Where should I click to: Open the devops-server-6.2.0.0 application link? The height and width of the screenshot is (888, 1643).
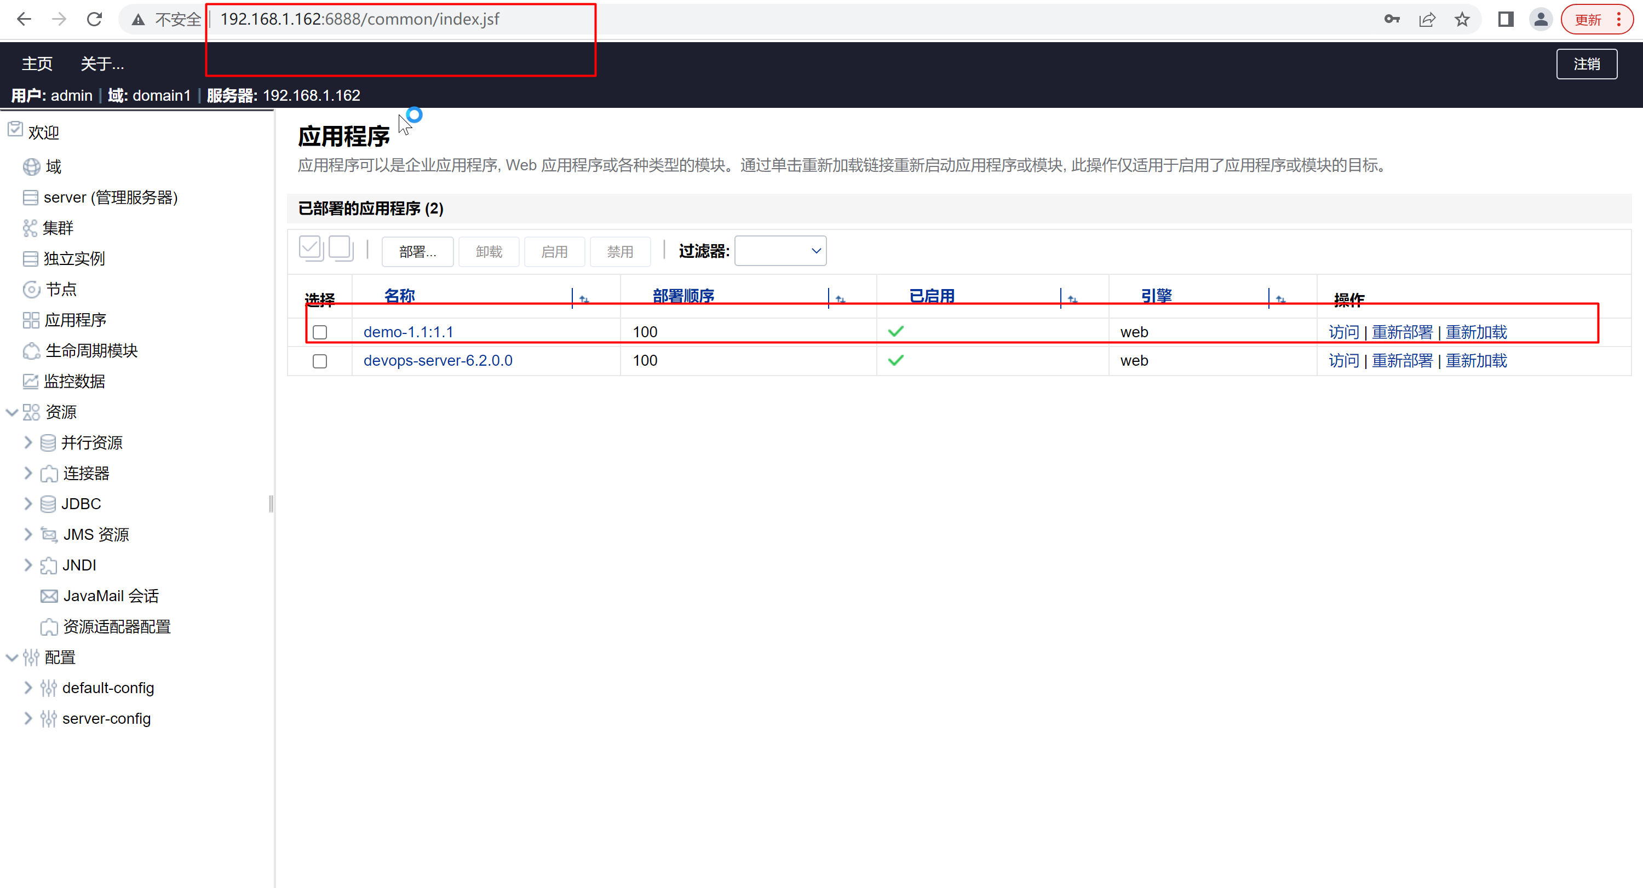[x=438, y=361]
